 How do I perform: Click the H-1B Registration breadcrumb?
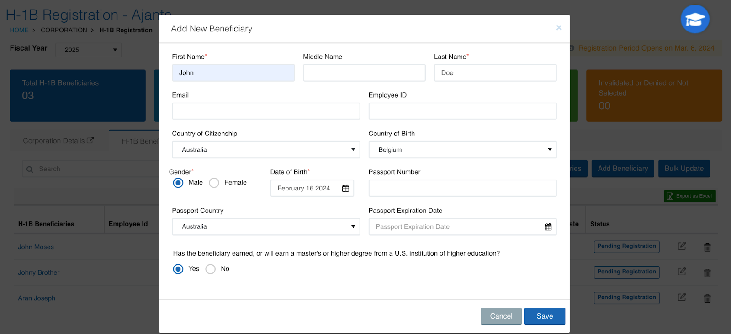point(126,30)
